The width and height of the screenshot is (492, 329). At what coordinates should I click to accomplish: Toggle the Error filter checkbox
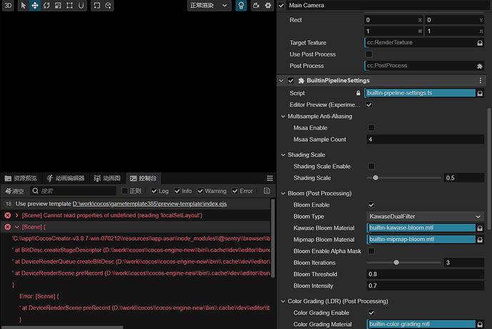[235, 191]
